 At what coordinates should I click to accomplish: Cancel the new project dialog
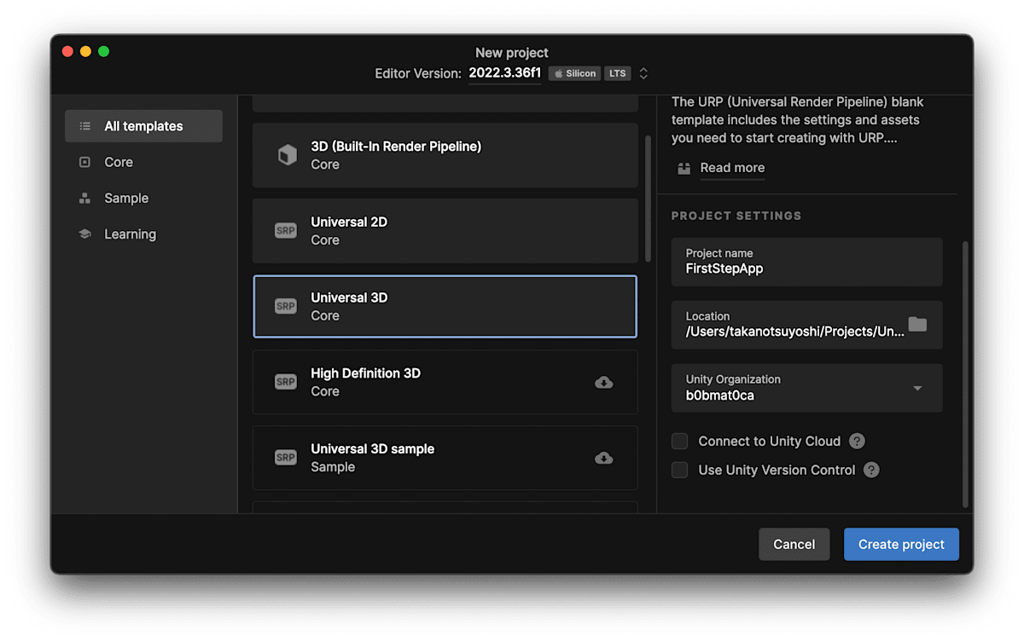click(x=794, y=545)
